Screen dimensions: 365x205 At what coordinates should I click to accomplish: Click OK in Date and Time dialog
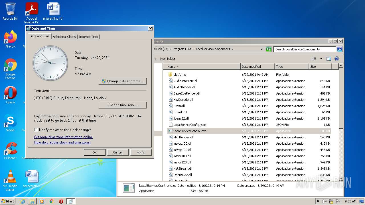point(95,152)
